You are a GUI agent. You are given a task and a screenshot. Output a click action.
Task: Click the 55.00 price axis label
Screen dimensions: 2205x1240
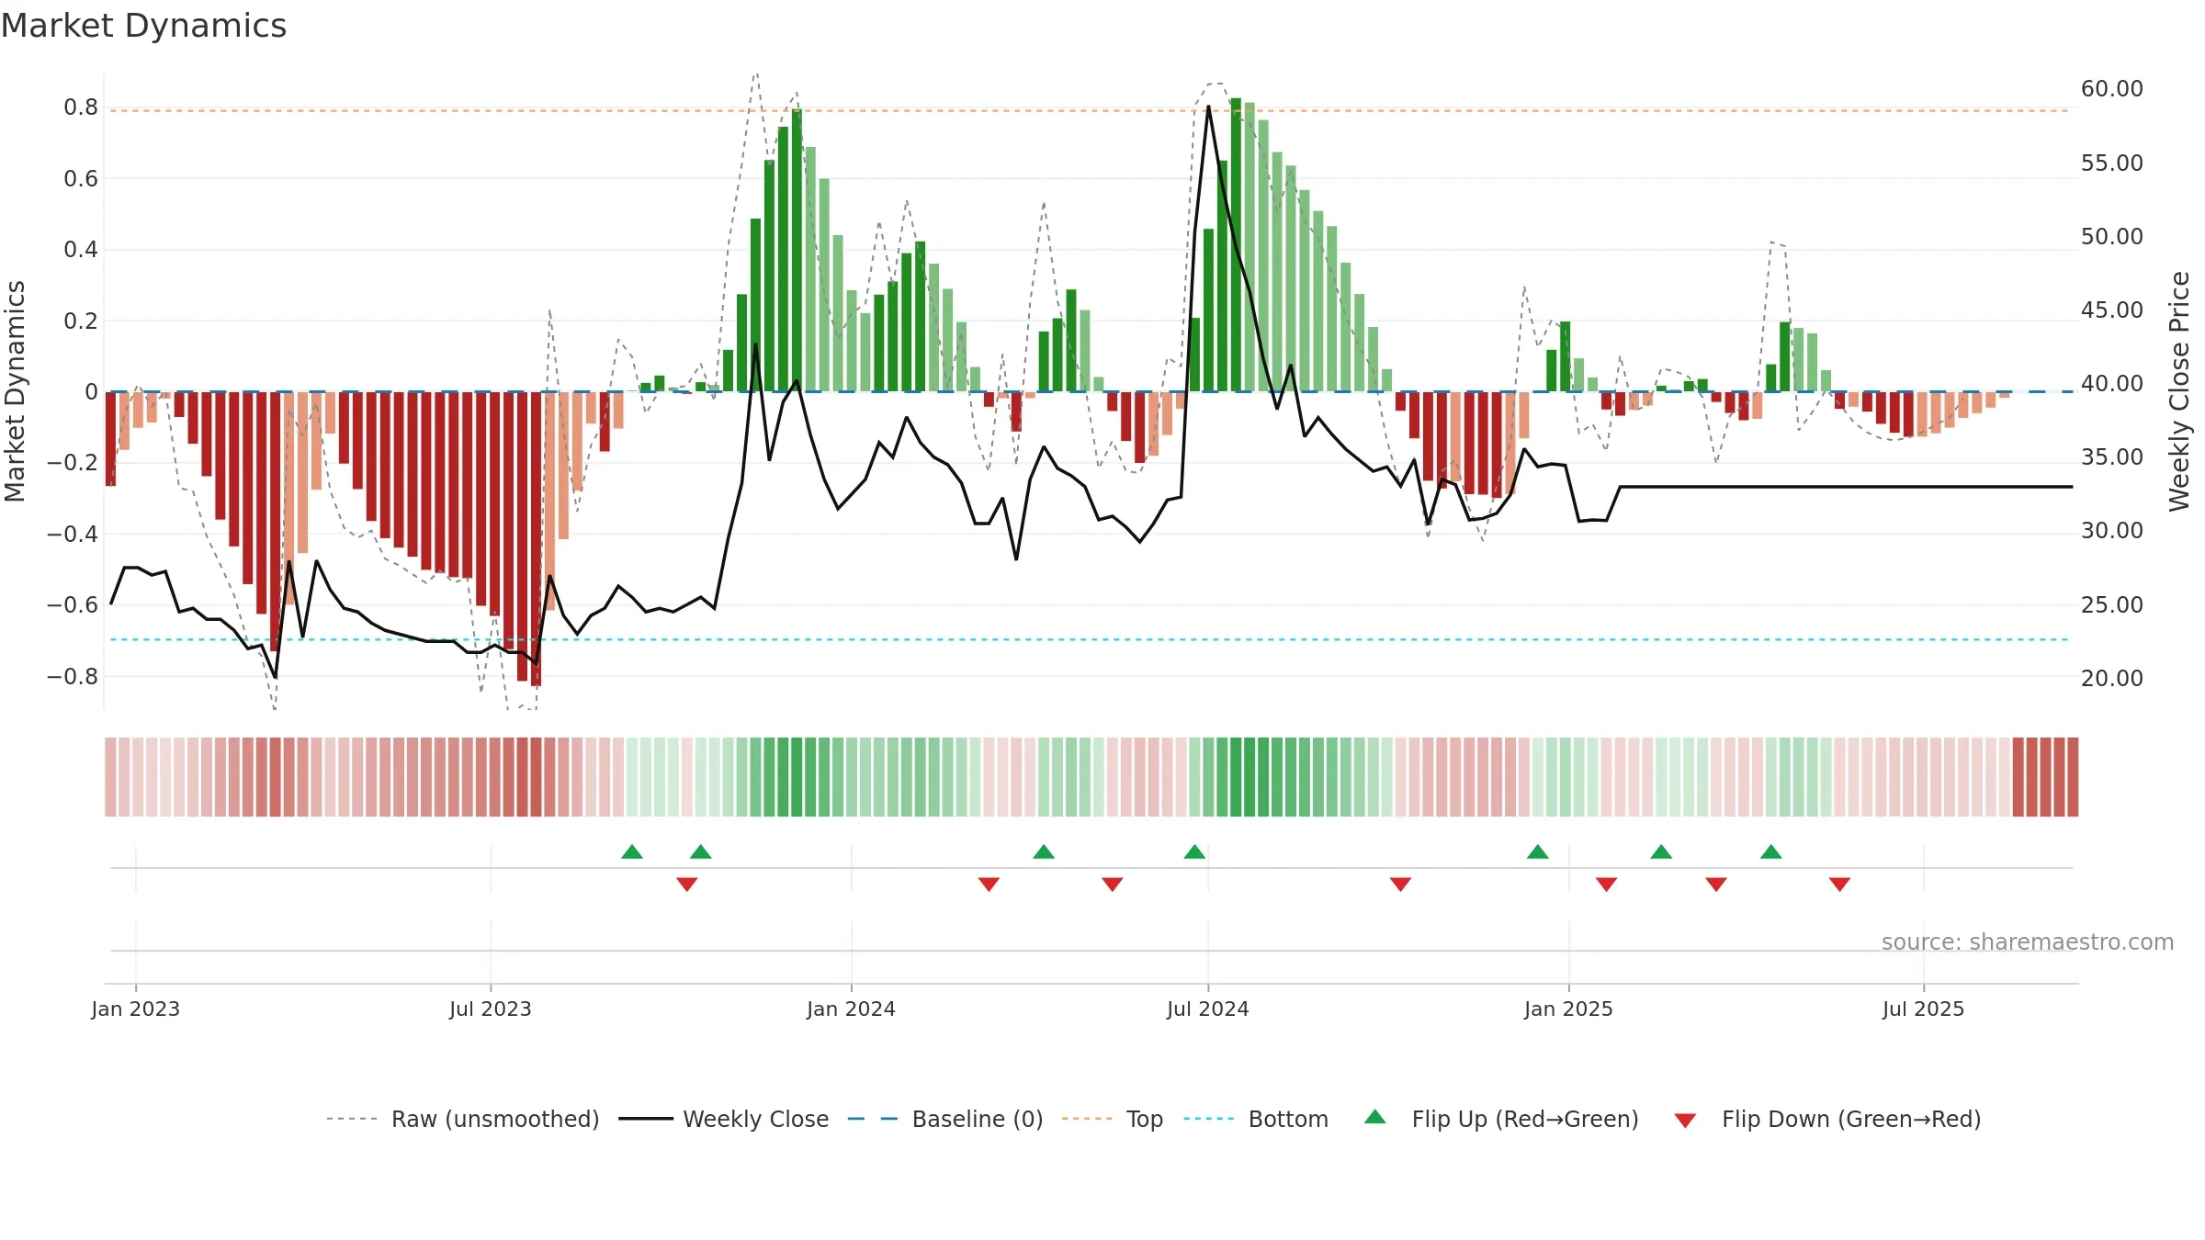(x=2112, y=163)
